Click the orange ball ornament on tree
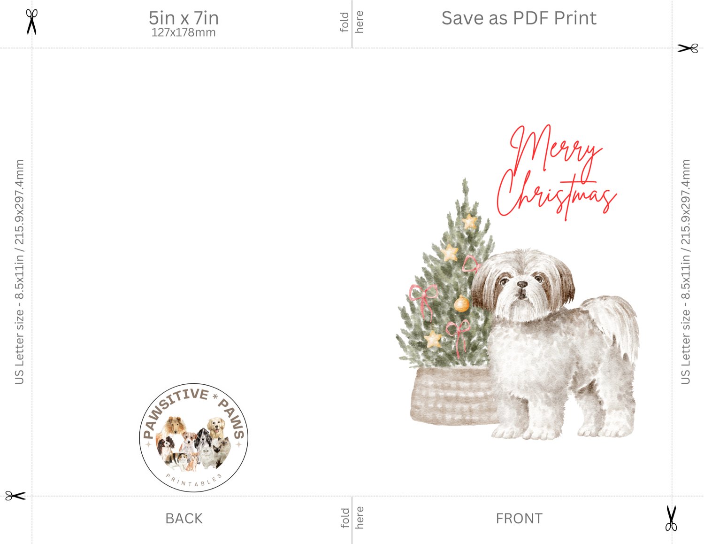The height and width of the screenshot is (544, 704). pyautogui.click(x=461, y=304)
